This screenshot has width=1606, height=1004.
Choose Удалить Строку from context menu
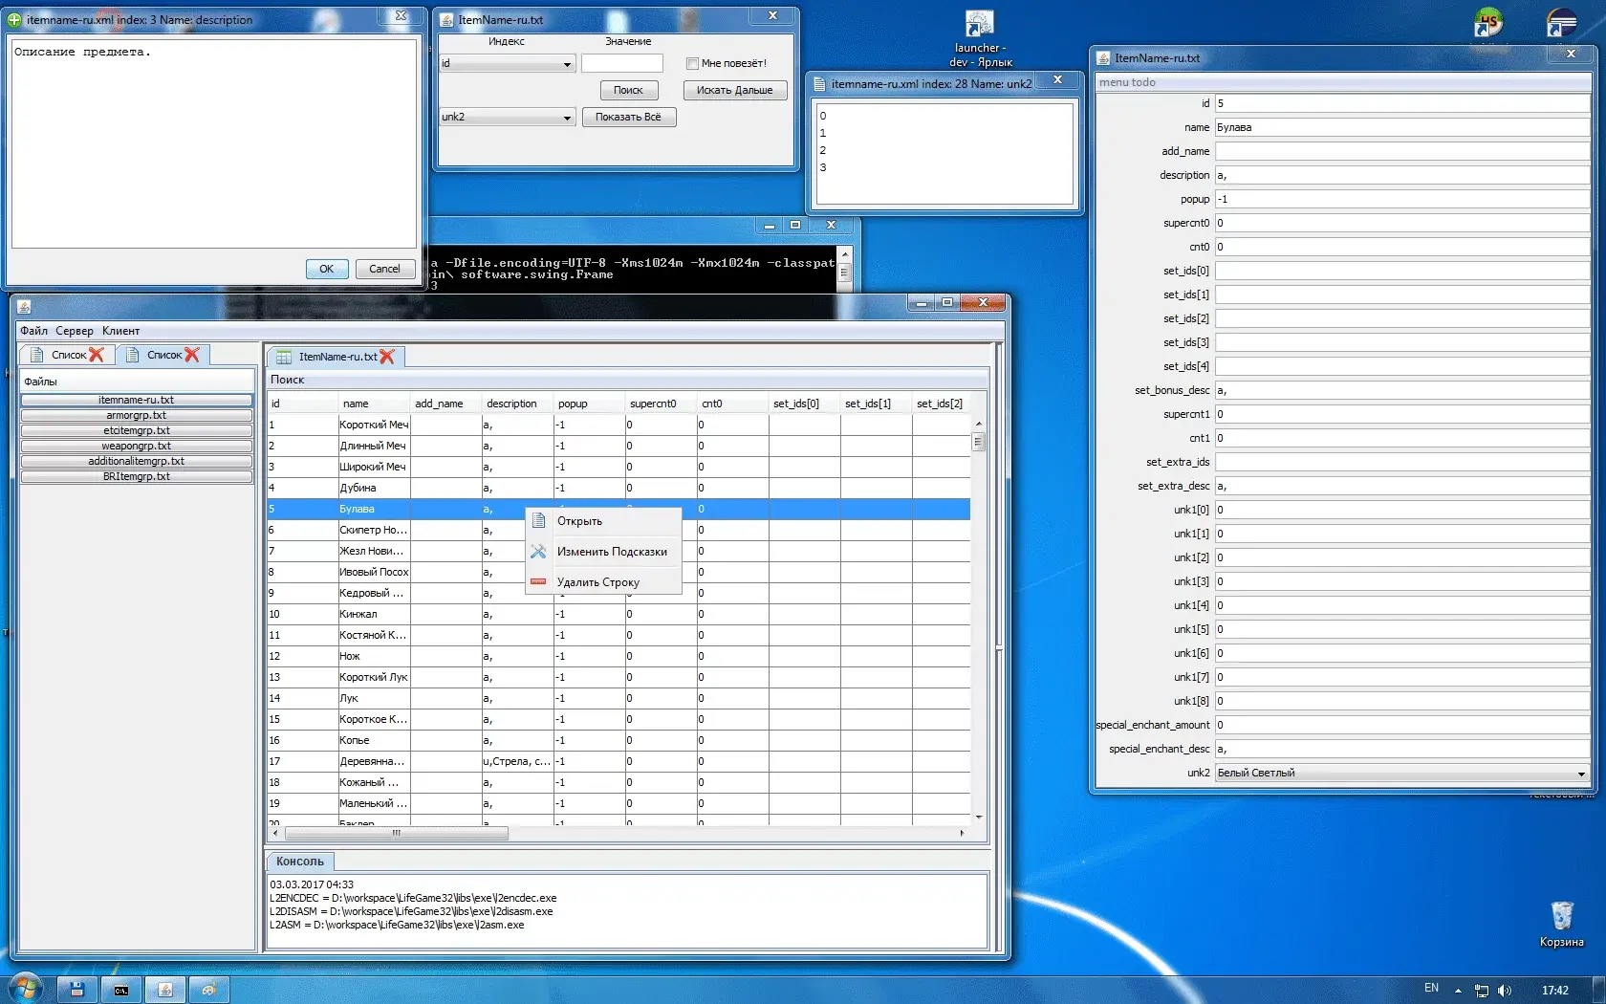[x=603, y=581]
